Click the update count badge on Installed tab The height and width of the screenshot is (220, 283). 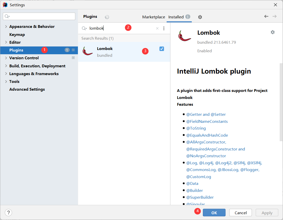[188, 17]
